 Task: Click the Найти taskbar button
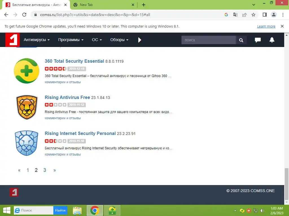click(x=60, y=210)
